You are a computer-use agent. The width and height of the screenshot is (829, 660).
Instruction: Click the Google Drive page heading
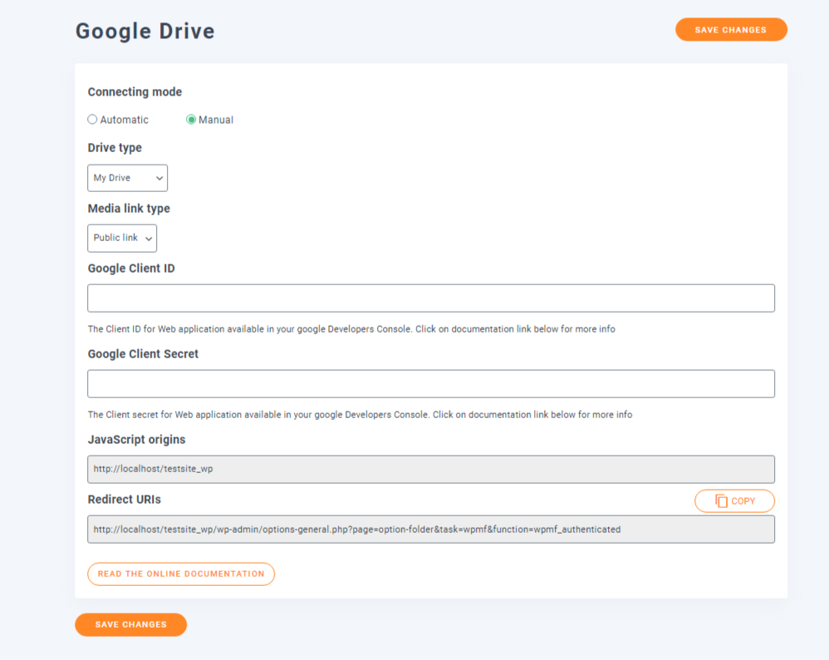coord(145,32)
